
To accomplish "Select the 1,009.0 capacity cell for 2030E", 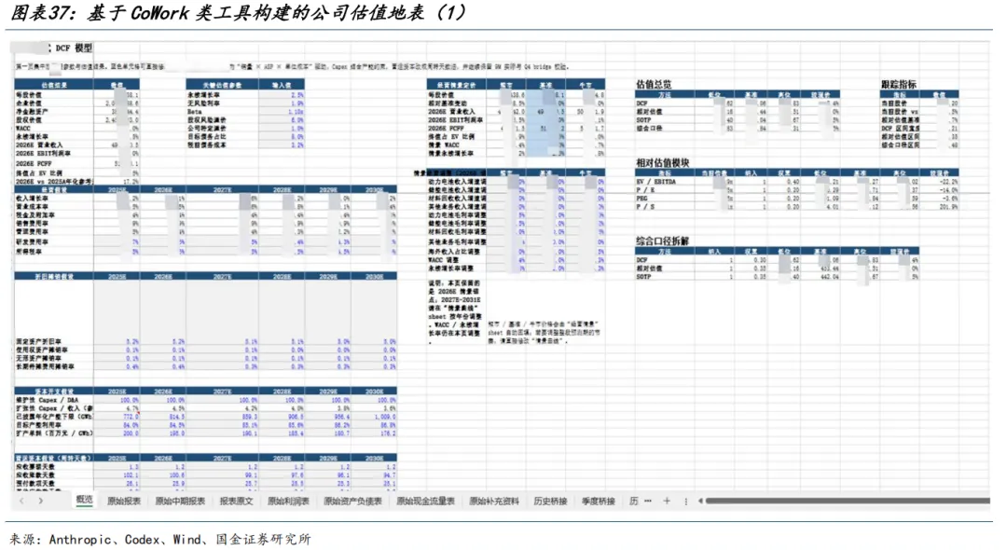I will pos(385,417).
